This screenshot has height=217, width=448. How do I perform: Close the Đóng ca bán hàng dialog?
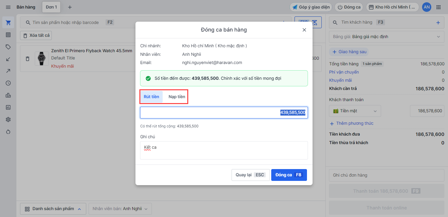tap(304, 30)
